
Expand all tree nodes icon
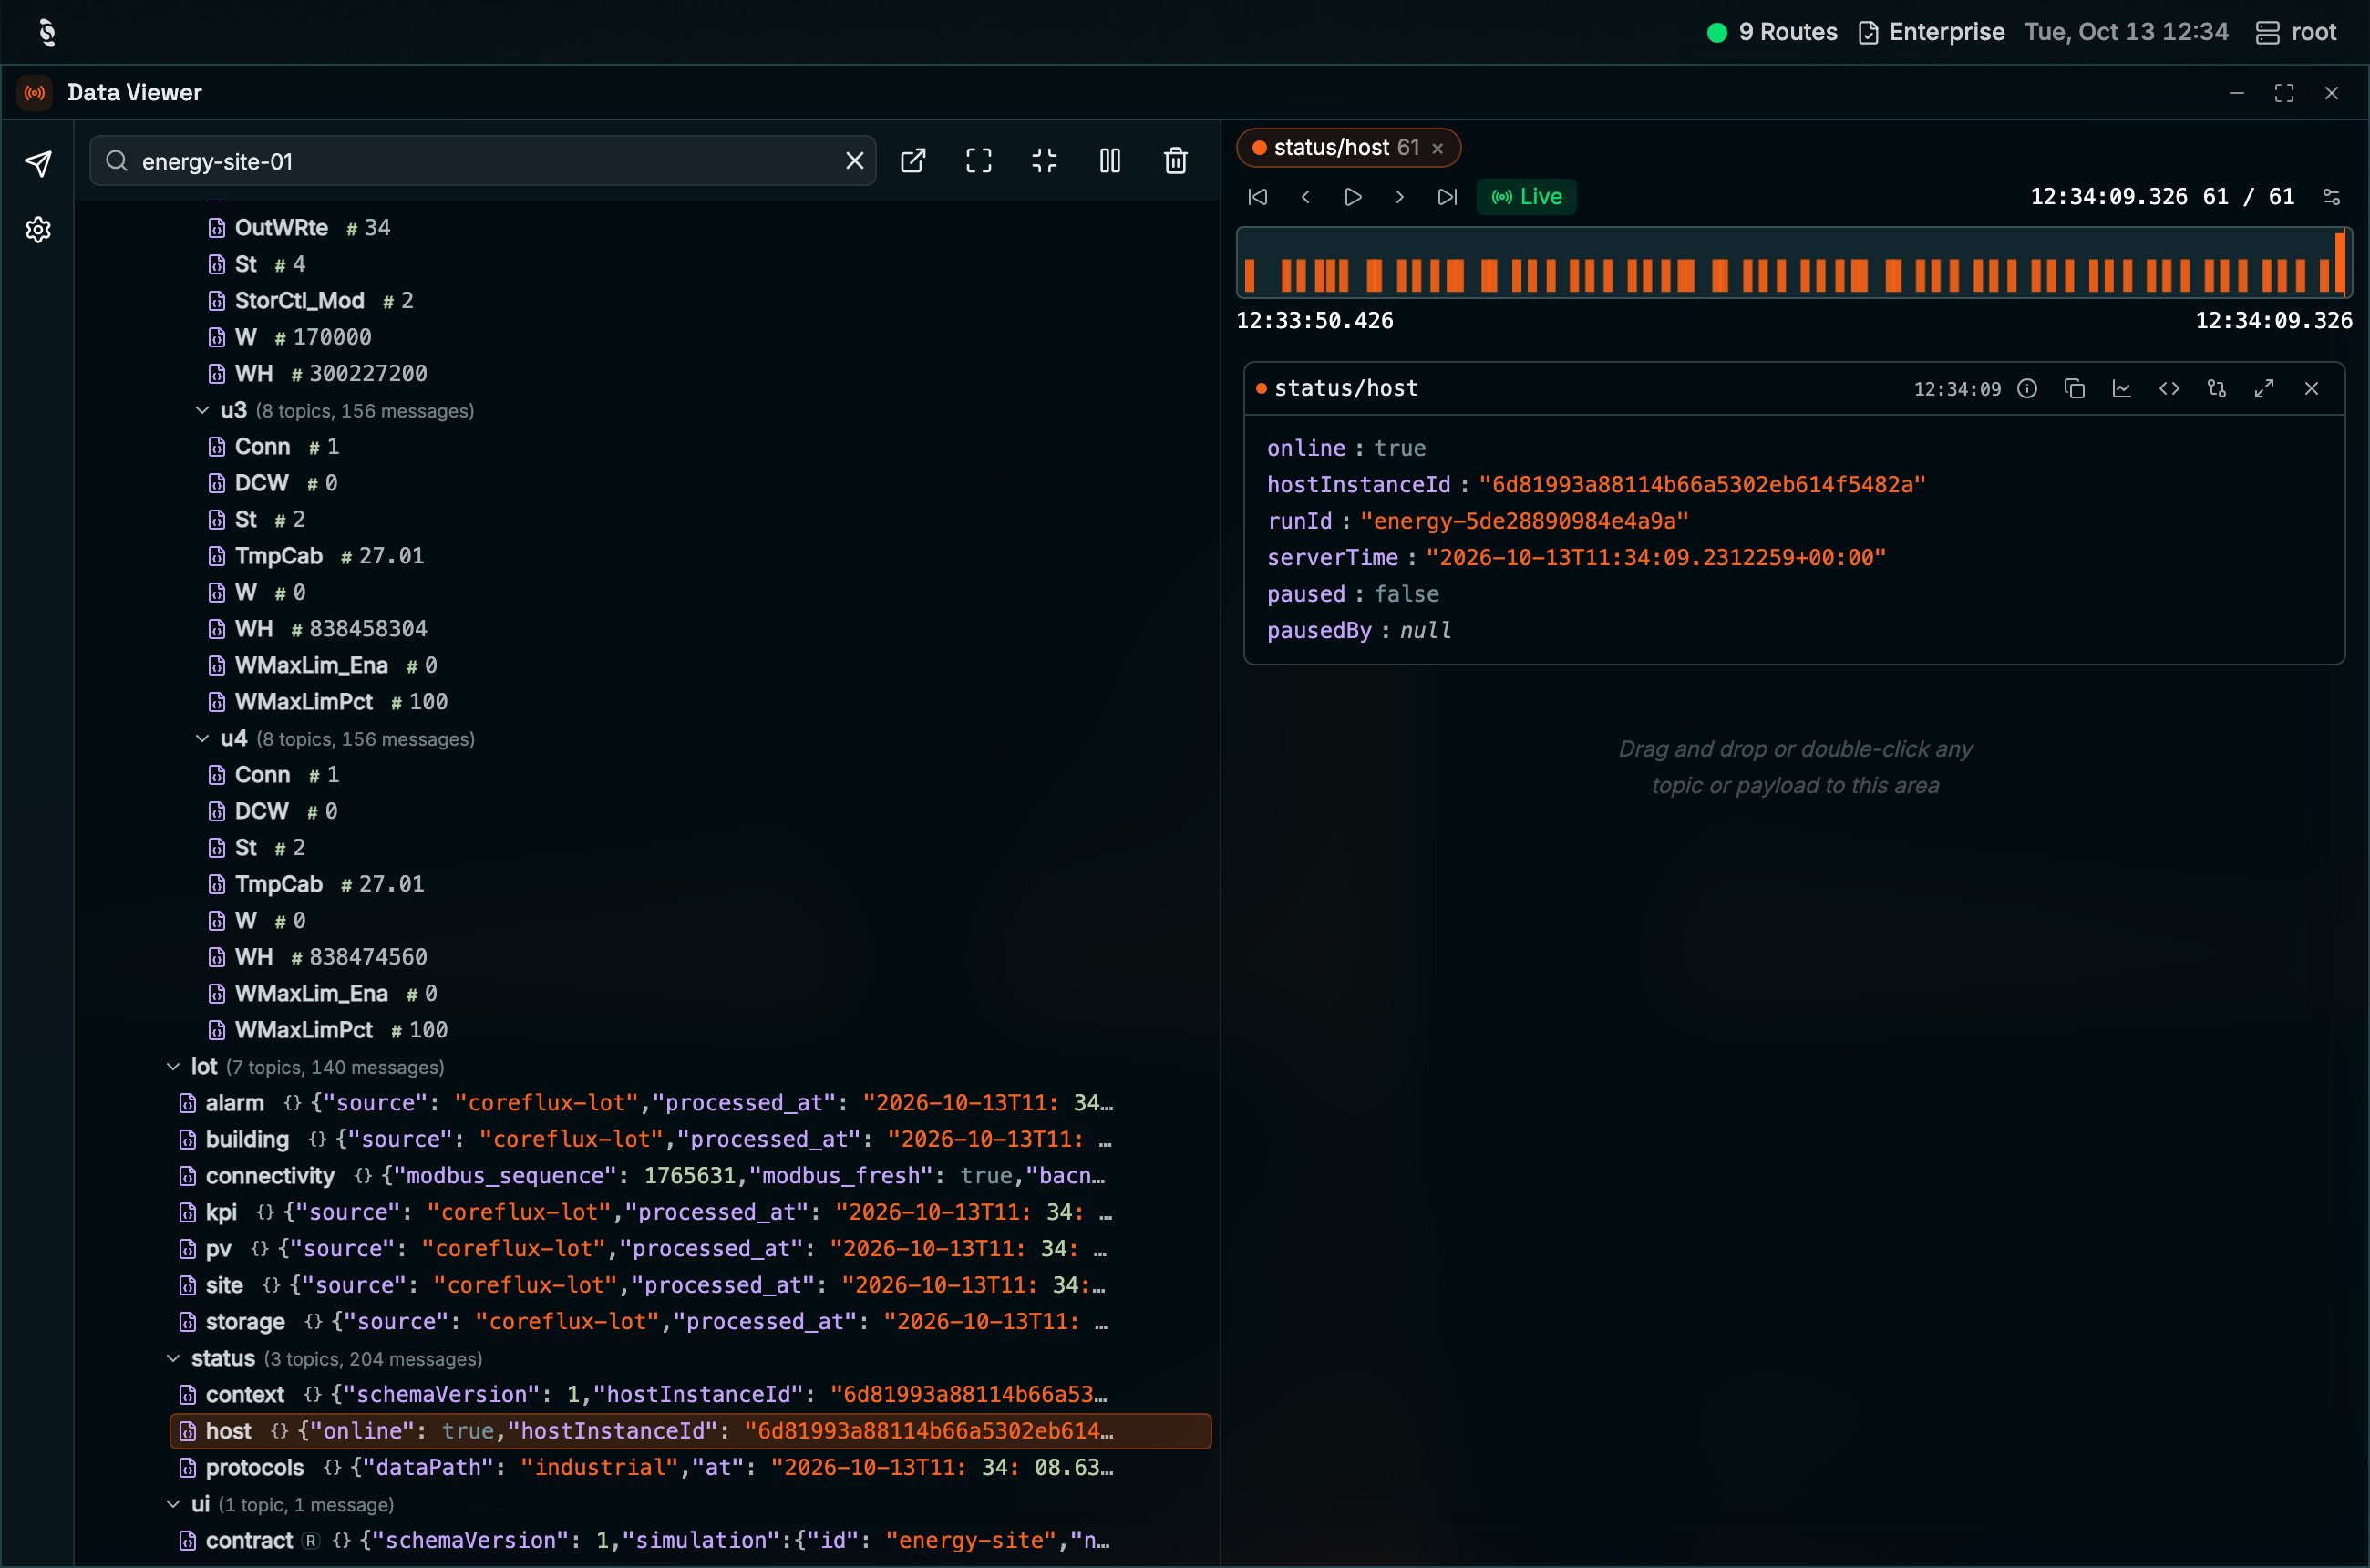pyautogui.click(x=979, y=161)
